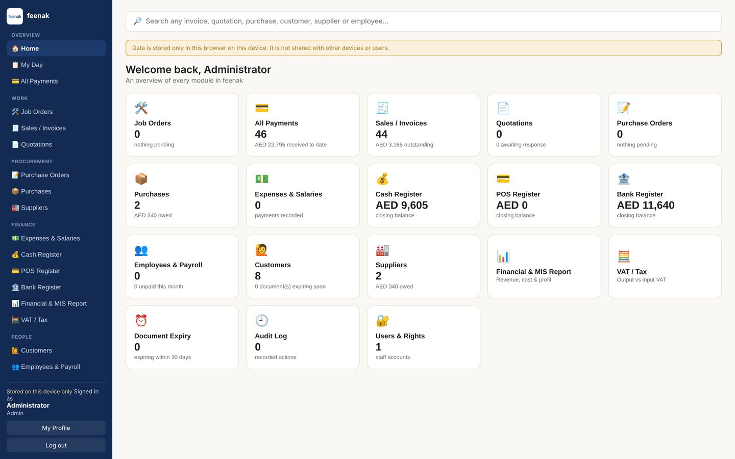Click the Document Expiry alarm clock icon
Viewport: 735px width, 459px height.
click(141, 321)
